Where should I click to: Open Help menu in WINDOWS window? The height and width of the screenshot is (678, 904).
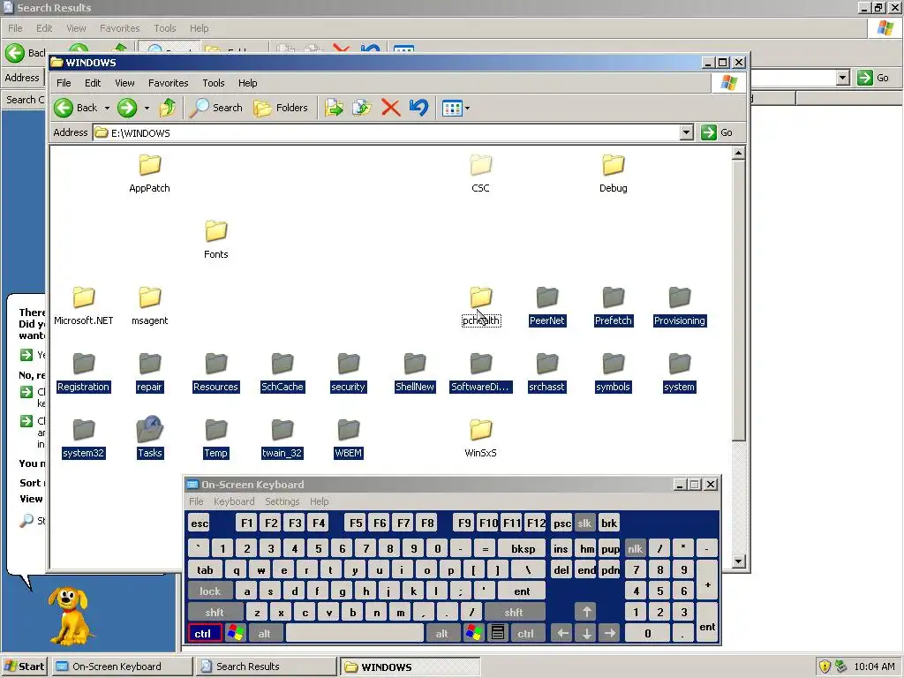pyautogui.click(x=248, y=83)
